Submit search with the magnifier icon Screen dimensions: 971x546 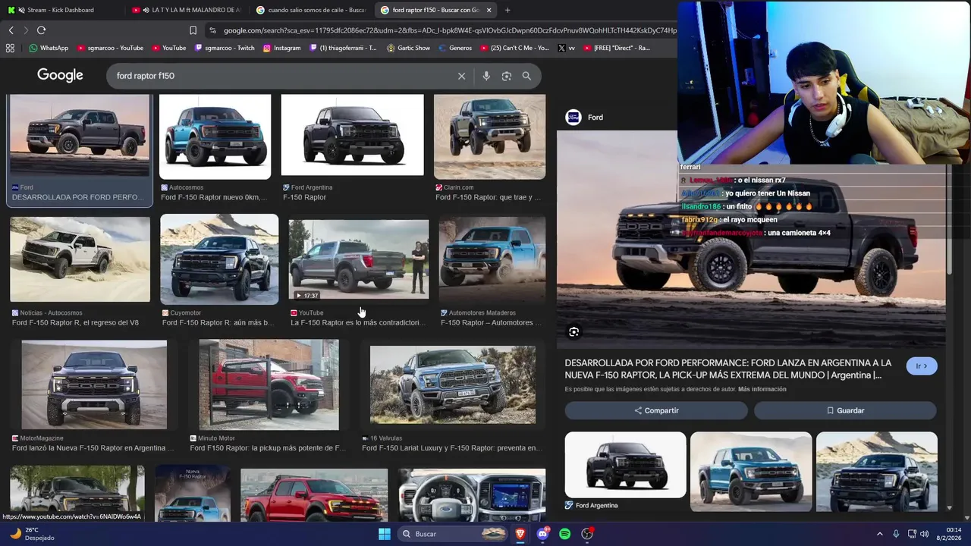point(526,76)
